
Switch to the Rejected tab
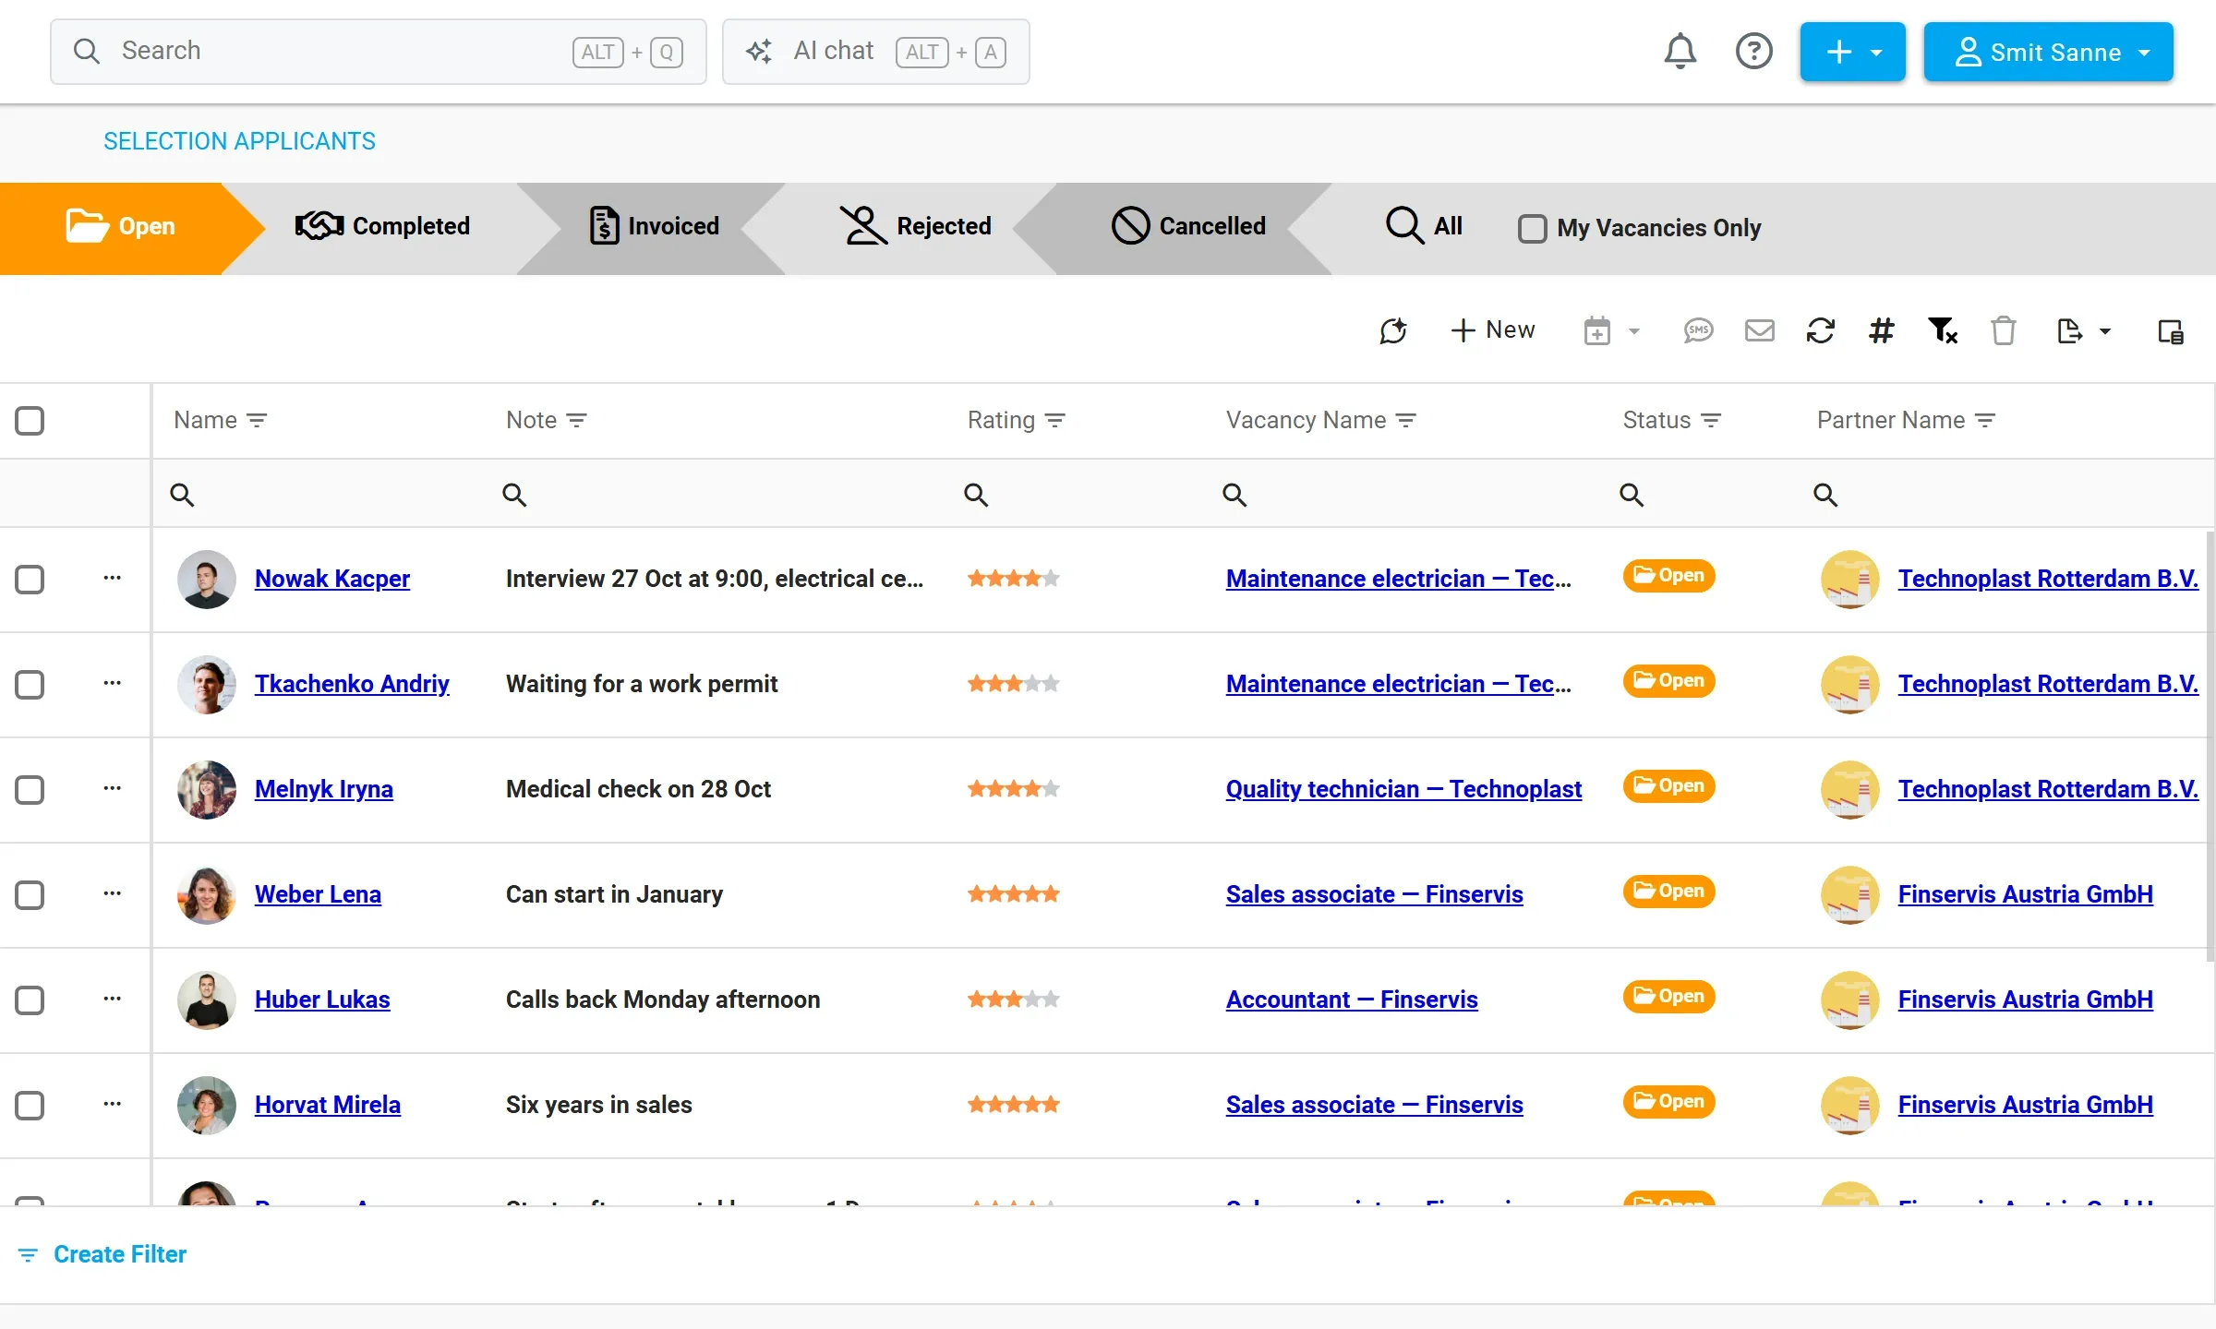915,226
